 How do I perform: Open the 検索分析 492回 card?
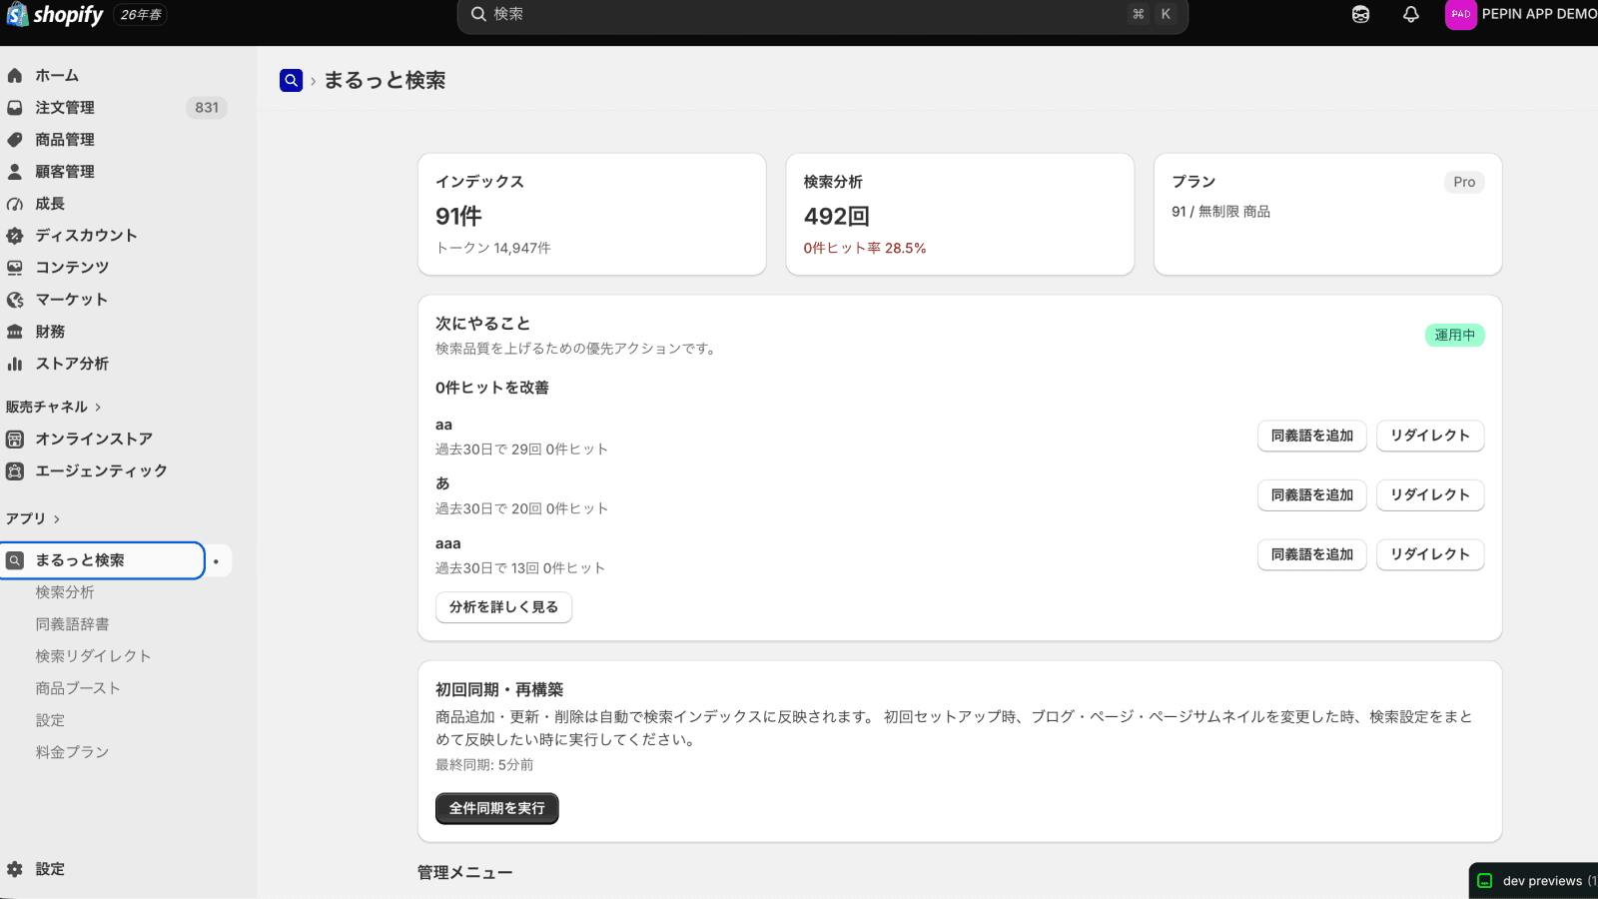960,214
